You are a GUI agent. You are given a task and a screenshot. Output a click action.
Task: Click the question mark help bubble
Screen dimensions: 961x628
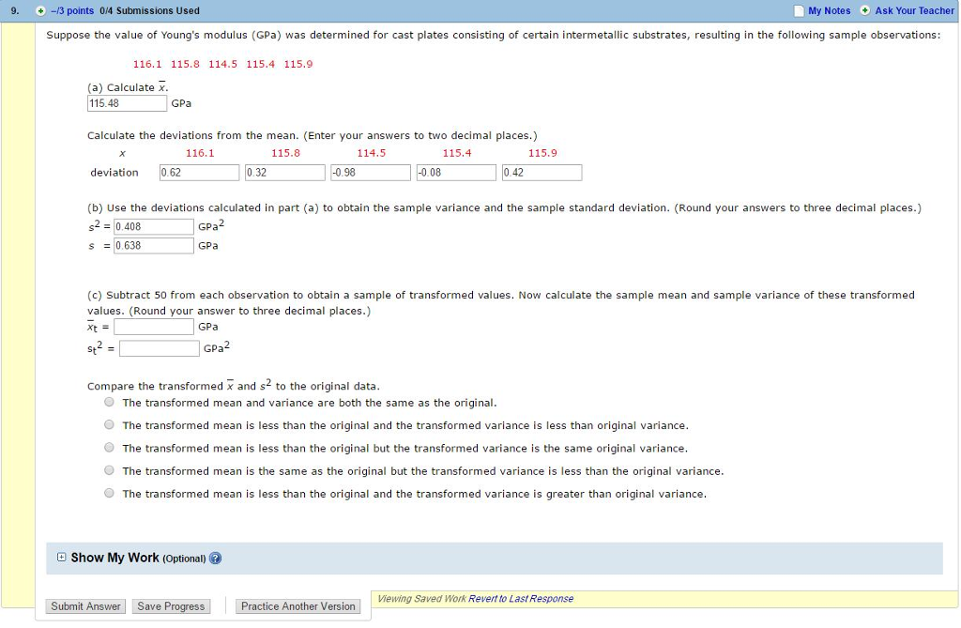[x=215, y=558]
